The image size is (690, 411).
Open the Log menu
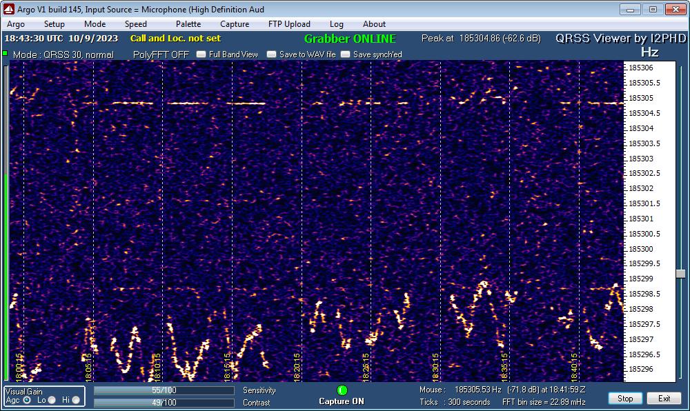[x=336, y=24]
